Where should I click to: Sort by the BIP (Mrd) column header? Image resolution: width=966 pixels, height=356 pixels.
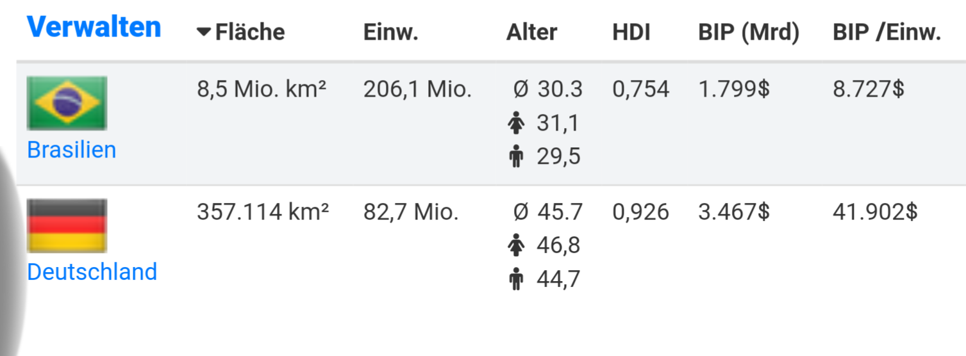click(749, 33)
